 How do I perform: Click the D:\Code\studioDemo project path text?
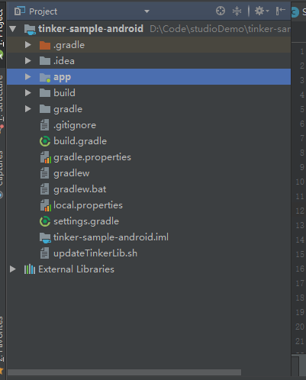[x=220, y=29]
